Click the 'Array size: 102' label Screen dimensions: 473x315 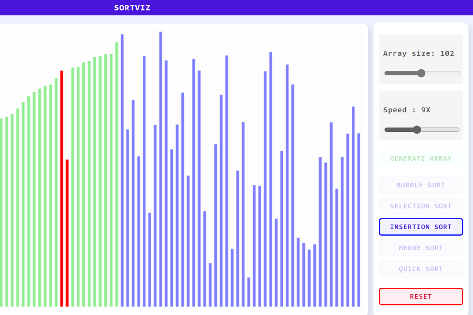pos(418,53)
